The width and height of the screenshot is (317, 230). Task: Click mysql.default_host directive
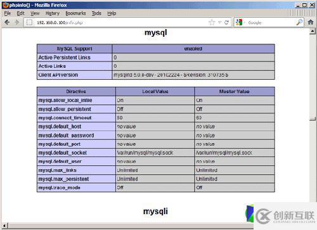60,127
